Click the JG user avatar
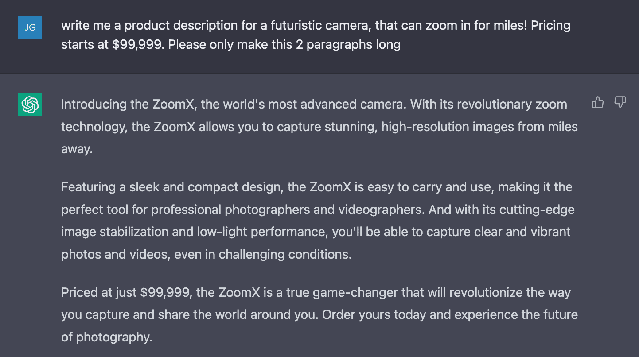This screenshot has width=639, height=357. [x=30, y=27]
